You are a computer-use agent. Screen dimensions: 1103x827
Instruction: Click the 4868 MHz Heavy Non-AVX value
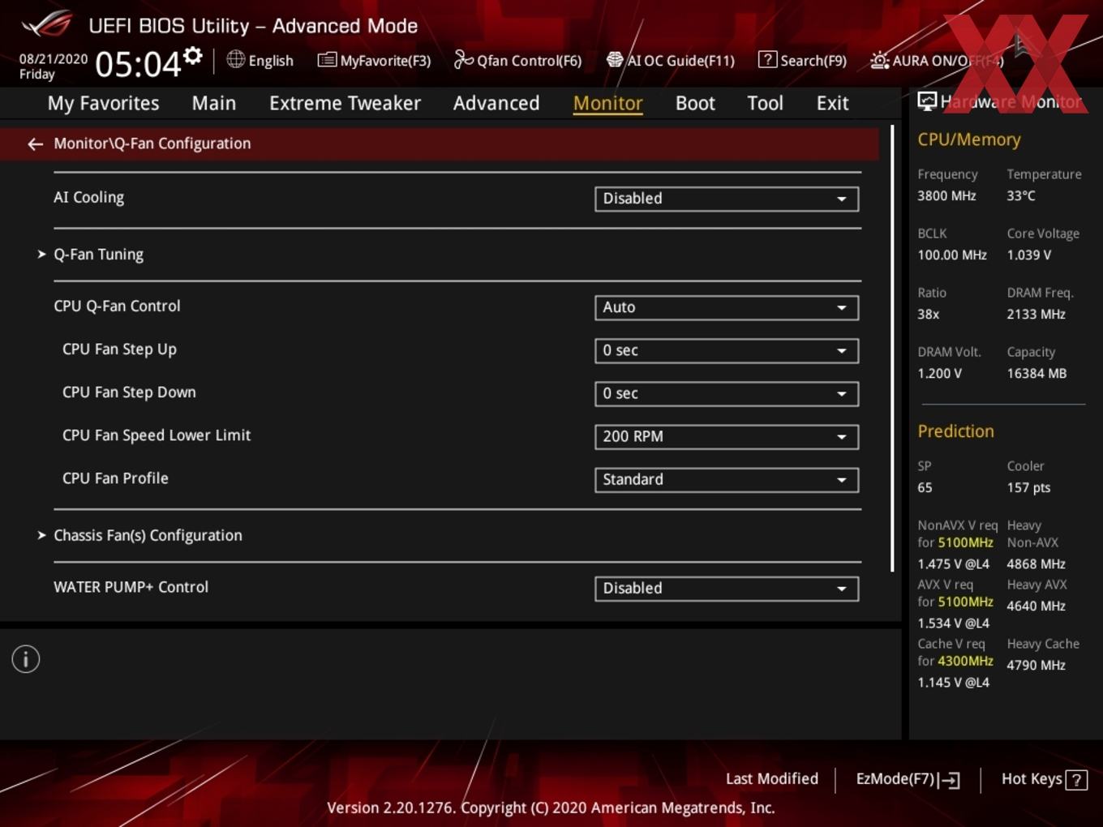pyautogui.click(x=1036, y=563)
